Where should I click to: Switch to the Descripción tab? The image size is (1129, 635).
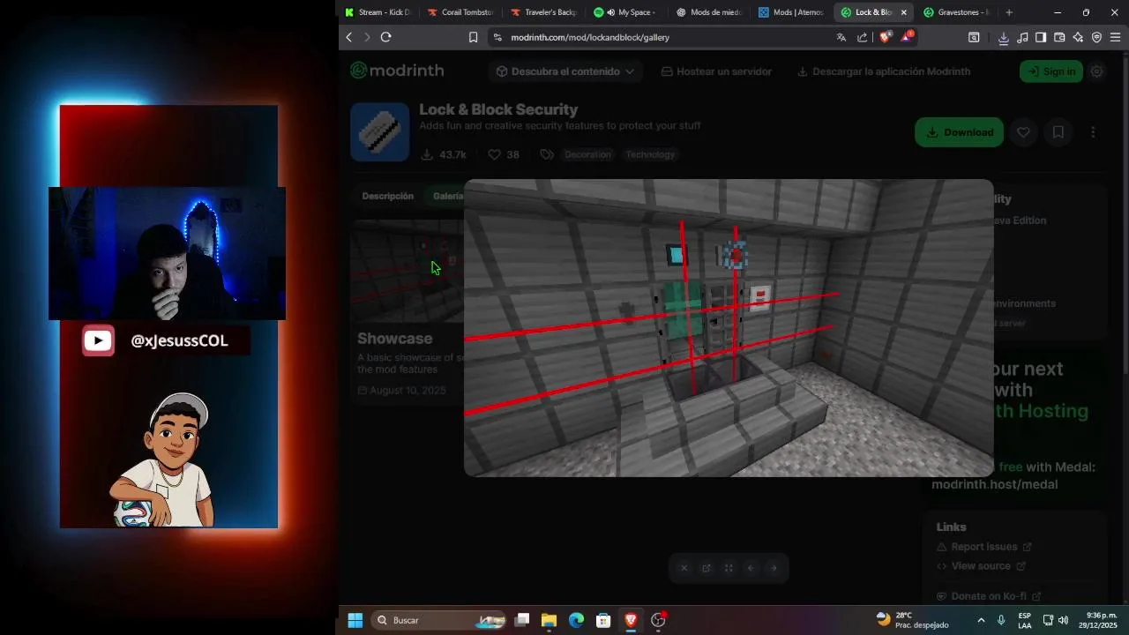point(387,196)
